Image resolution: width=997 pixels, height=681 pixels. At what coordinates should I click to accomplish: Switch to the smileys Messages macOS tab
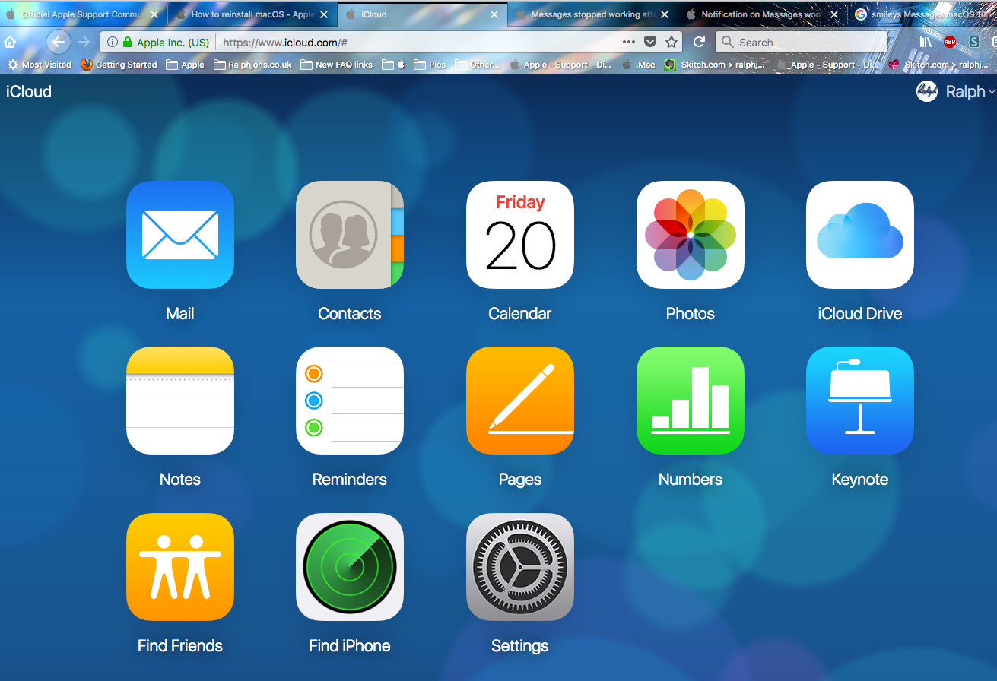pyautogui.click(x=924, y=14)
